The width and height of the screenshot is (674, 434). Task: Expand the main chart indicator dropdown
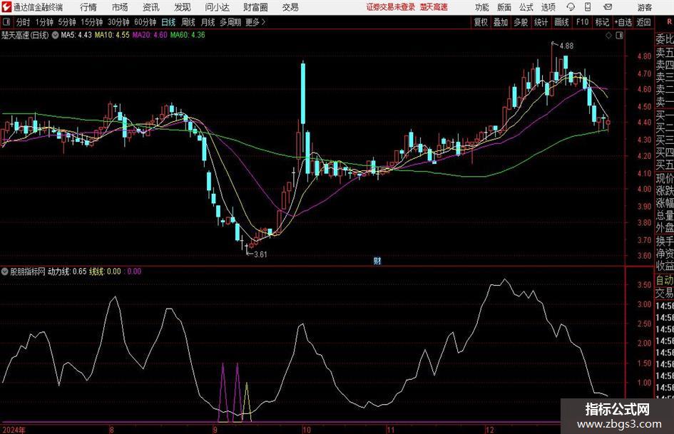click(x=55, y=35)
